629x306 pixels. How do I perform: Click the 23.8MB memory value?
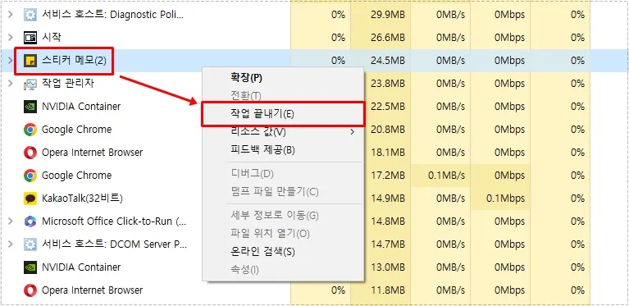pyautogui.click(x=389, y=84)
